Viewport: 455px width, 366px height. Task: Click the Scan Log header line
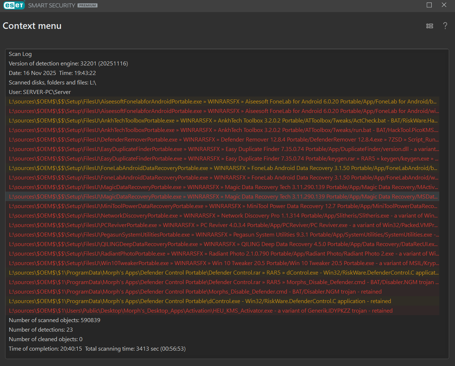click(20, 54)
